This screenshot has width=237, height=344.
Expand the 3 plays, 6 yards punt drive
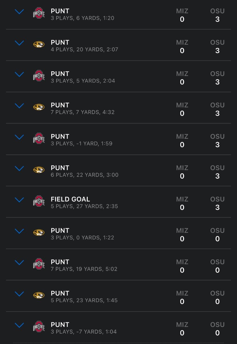[x=19, y=12]
